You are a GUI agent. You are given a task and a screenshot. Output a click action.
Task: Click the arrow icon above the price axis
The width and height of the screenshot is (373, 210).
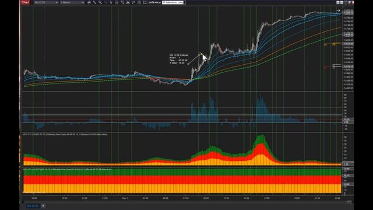(x=338, y=10)
